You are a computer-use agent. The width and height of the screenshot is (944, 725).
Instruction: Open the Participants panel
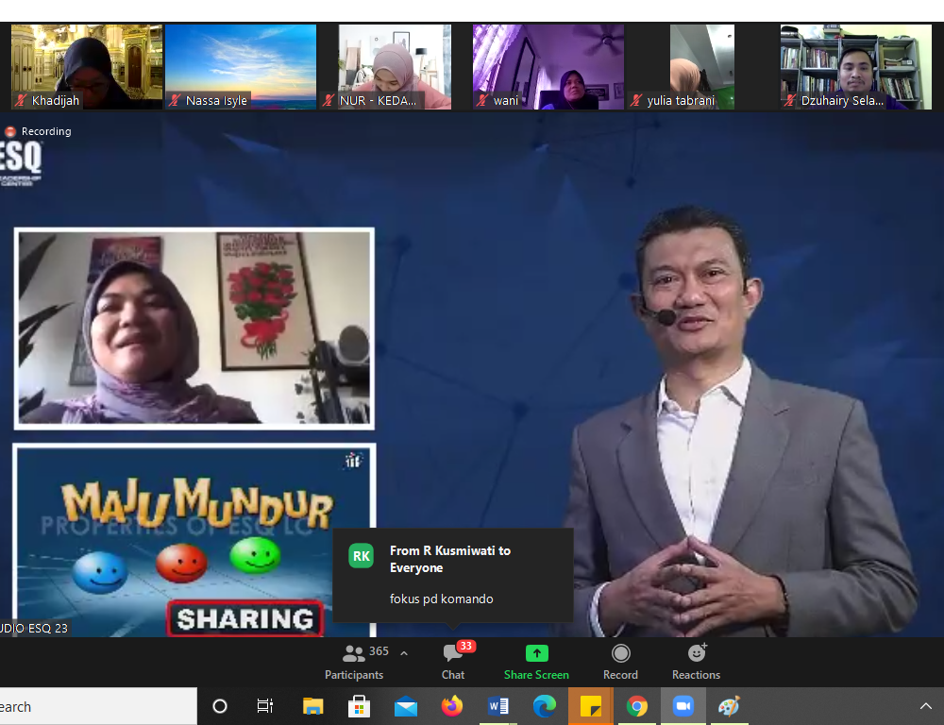(x=354, y=661)
